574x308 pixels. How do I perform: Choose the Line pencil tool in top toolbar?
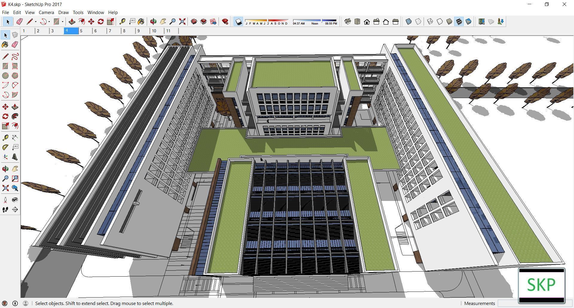tap(29, 22)
